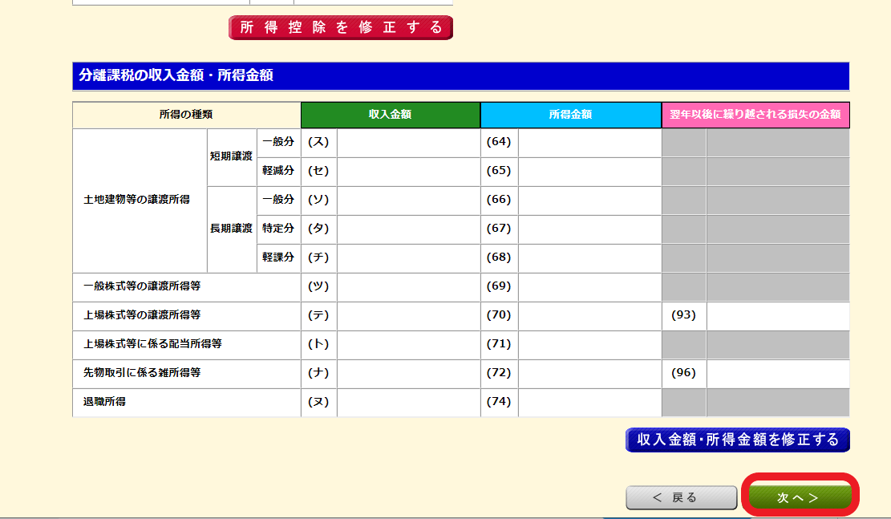
Task: Click the (ス) code cell
Action: click(x=318, y=142)
